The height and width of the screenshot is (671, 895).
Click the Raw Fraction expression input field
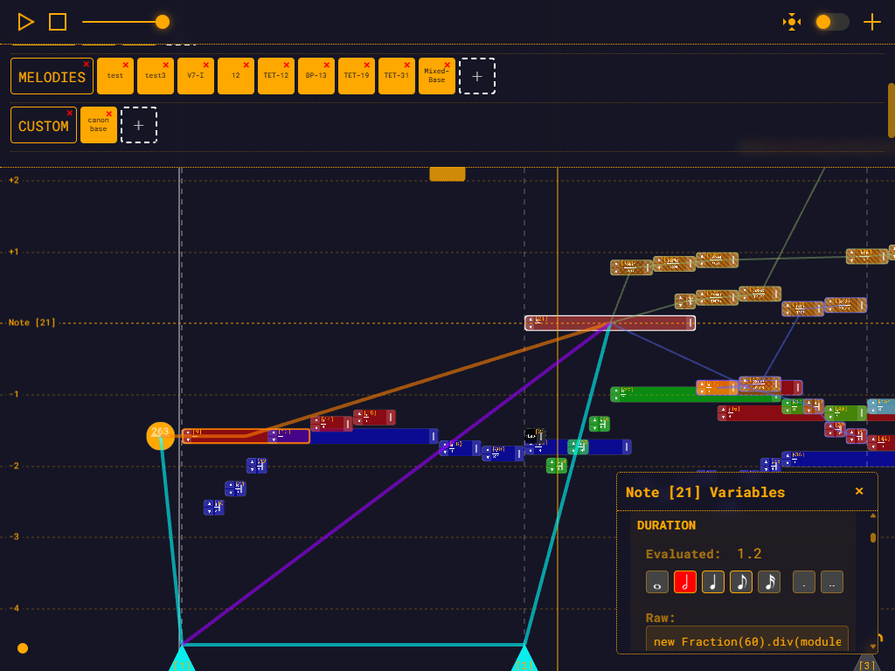tap(746, 641)
